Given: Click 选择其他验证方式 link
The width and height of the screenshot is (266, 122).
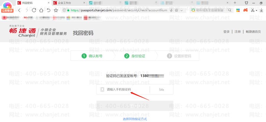Looking at the screenshot, I should click(135, 119).
